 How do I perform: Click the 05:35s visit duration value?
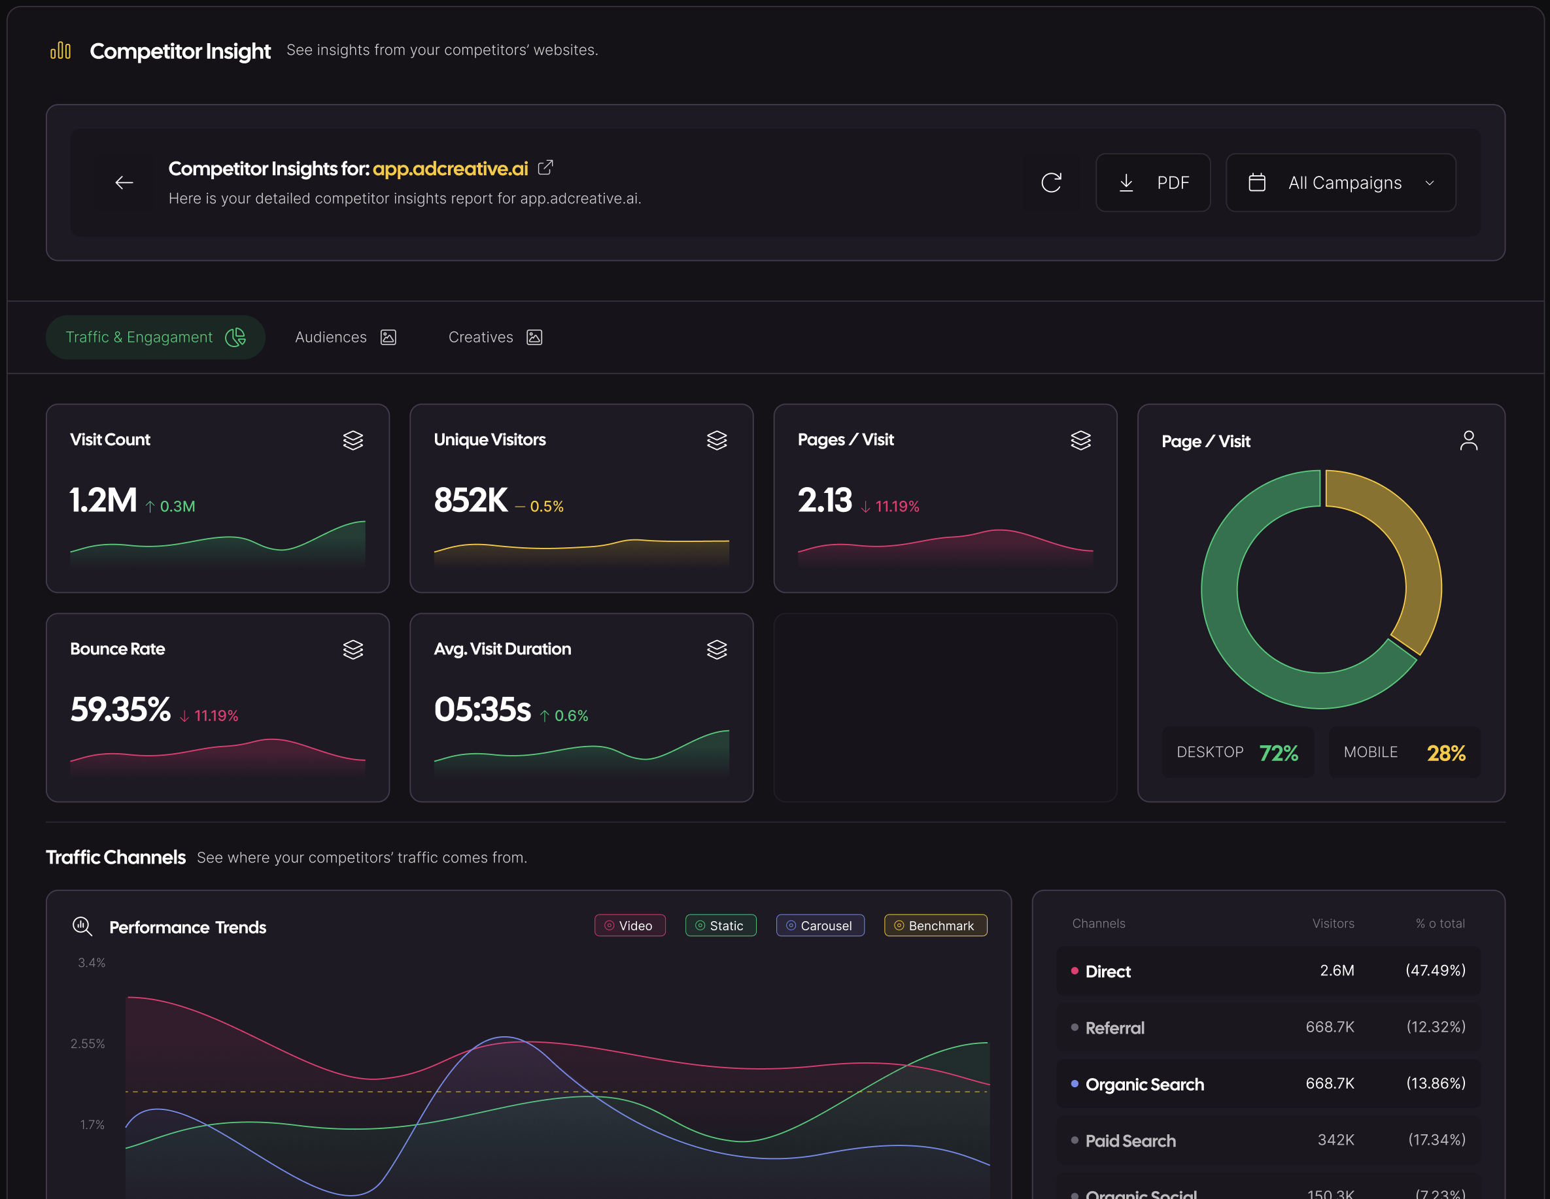[x=483, y=709]
